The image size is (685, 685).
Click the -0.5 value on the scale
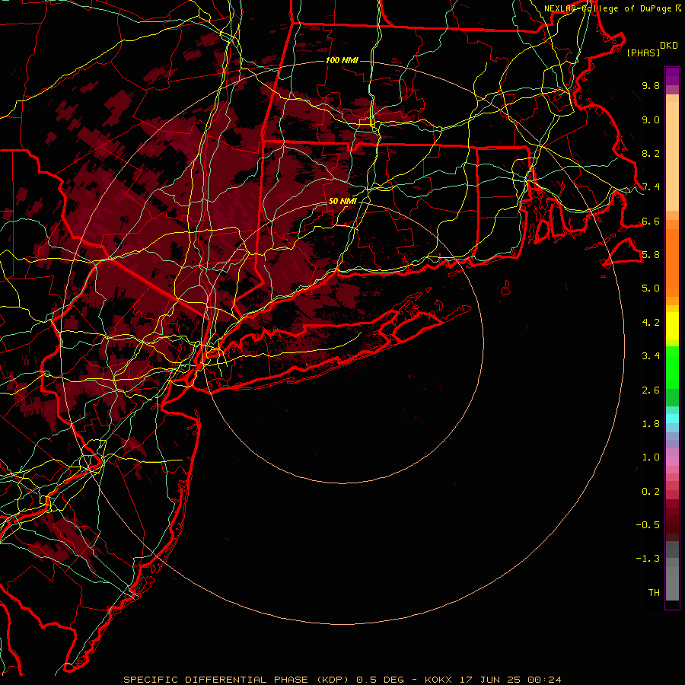(x=648, y=525)
